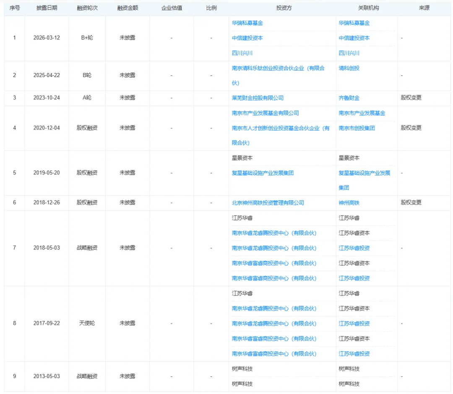Click 中信建投资本 in the 关联机构 column
The height and width of the screenshot is (394, 453).
354,38
